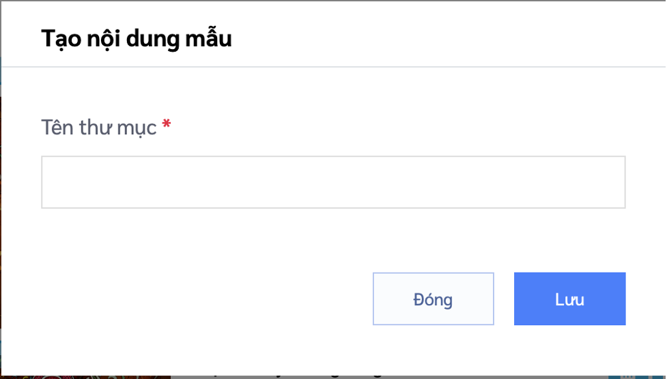
Task: Click the word mẫu in dialog header
Action: (x=208, y=37)
